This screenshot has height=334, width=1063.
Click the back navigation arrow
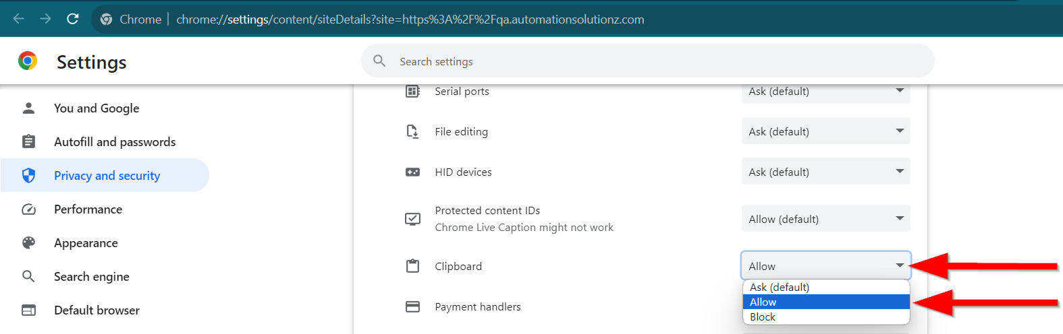pos(19,19)
